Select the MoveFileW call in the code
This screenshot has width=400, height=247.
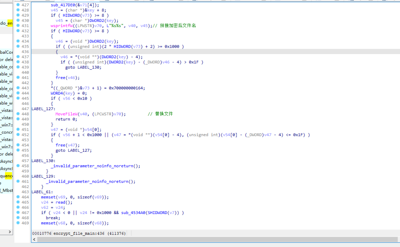pos(67,114)
